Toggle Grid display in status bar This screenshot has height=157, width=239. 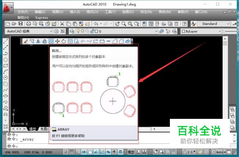pos(72,152)
